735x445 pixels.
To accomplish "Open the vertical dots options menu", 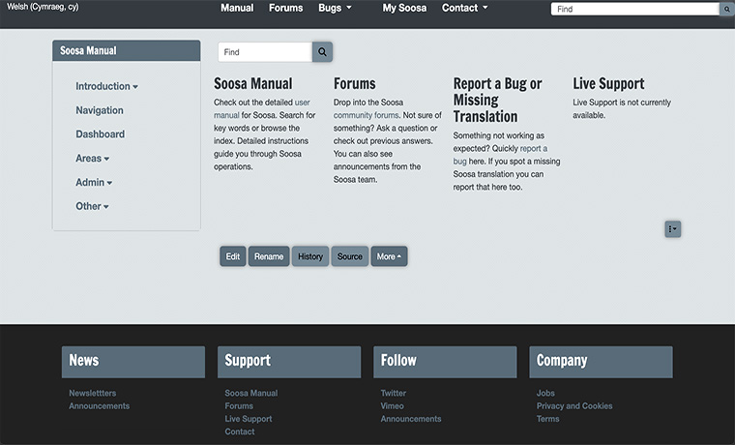I will click(x=672, y=229).
